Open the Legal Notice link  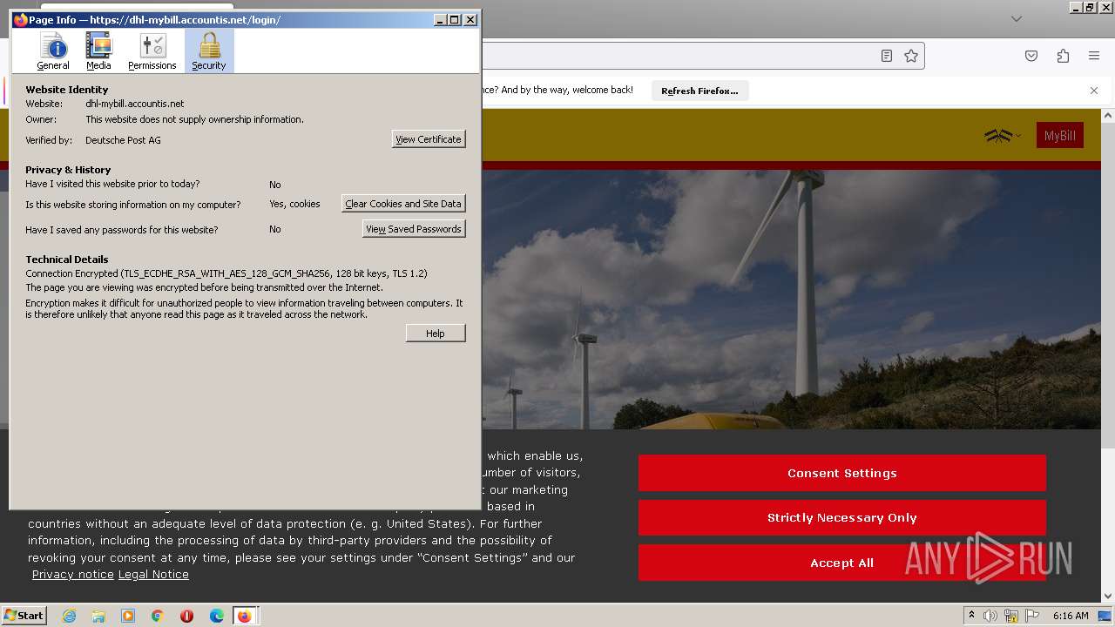(x=153, y=575)
